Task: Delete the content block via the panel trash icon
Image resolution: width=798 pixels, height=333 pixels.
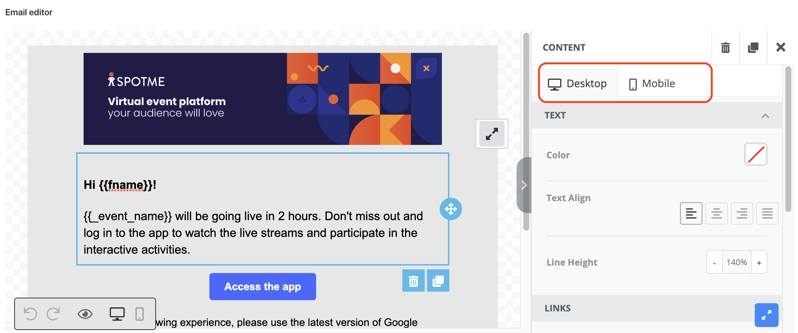Action: click(x=725, y=47)
